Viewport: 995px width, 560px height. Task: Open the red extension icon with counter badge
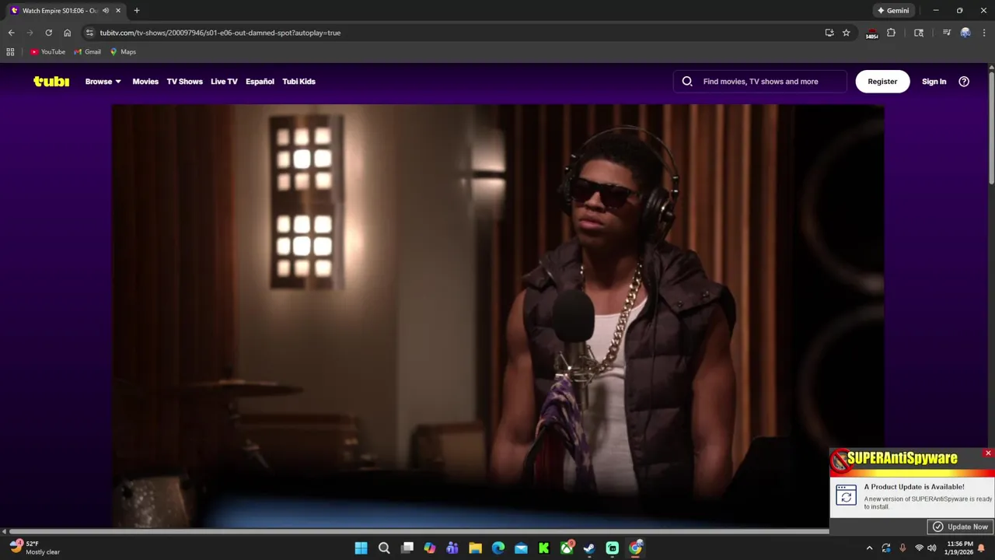[871, 33]
